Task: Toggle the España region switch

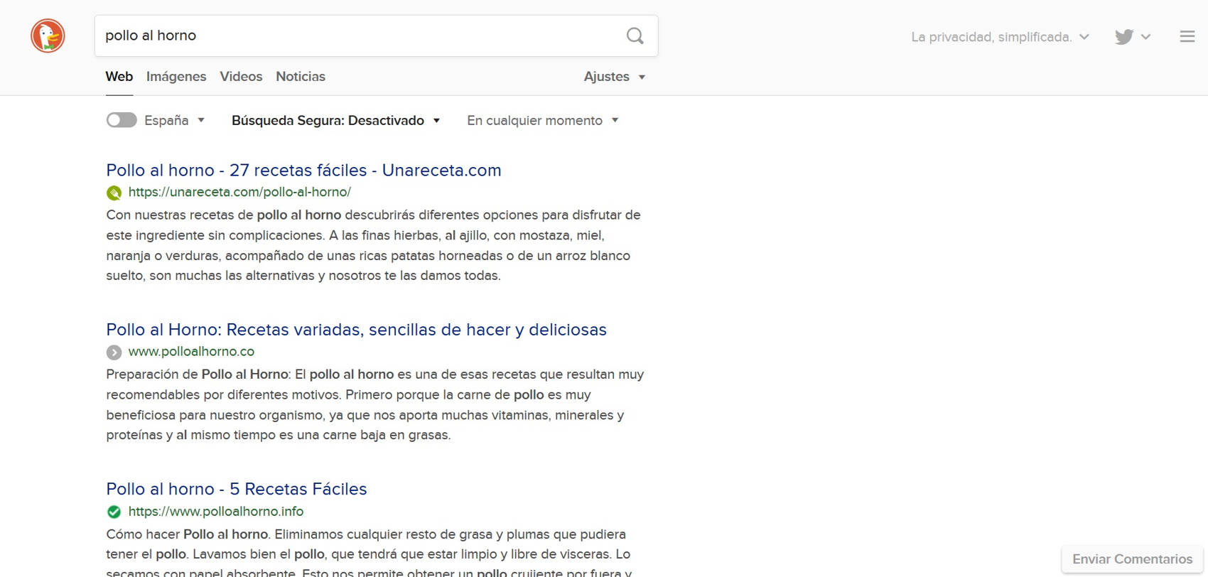Action: (122, 120)
